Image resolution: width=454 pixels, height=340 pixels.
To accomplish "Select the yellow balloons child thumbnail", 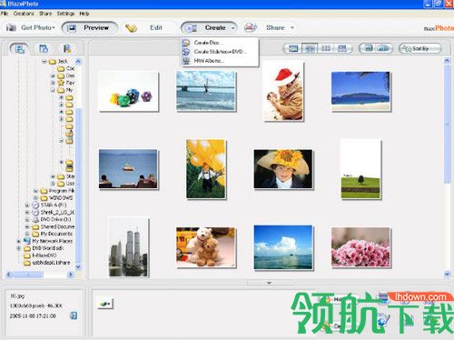I will (206, 169).
